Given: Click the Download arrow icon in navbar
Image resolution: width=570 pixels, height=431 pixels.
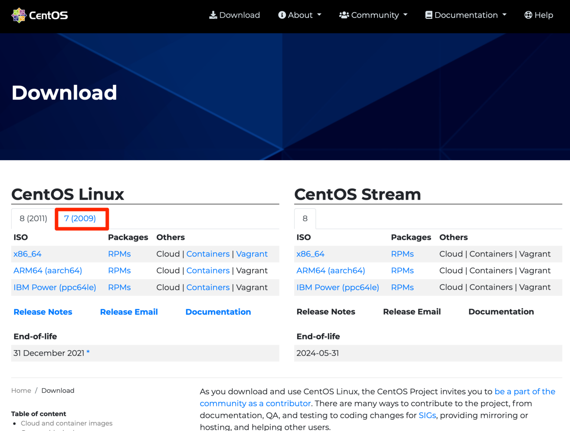Looking at the screenshot, I should (x=213, y=15).
